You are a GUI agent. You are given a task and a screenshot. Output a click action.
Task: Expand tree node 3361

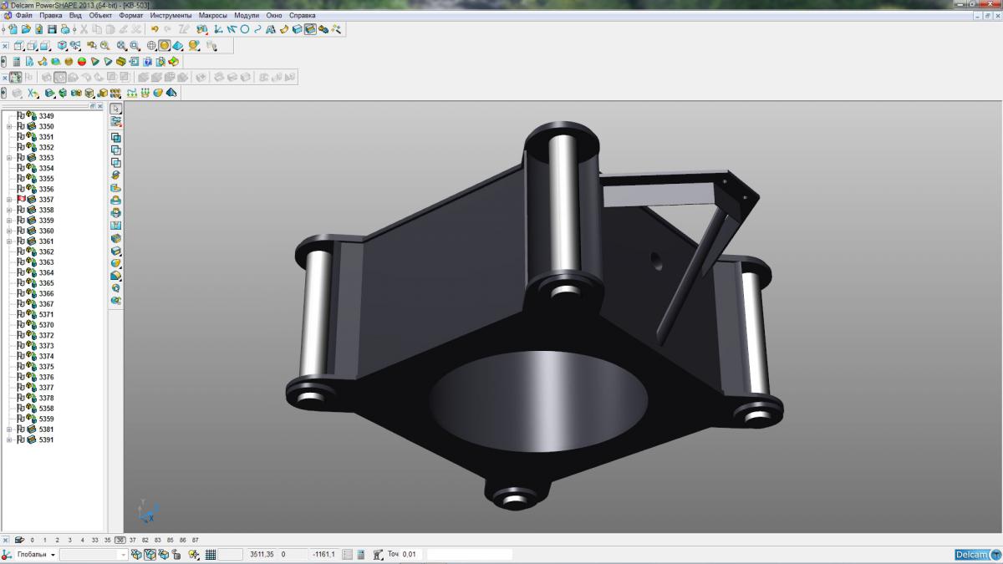[x=9, y=241]
